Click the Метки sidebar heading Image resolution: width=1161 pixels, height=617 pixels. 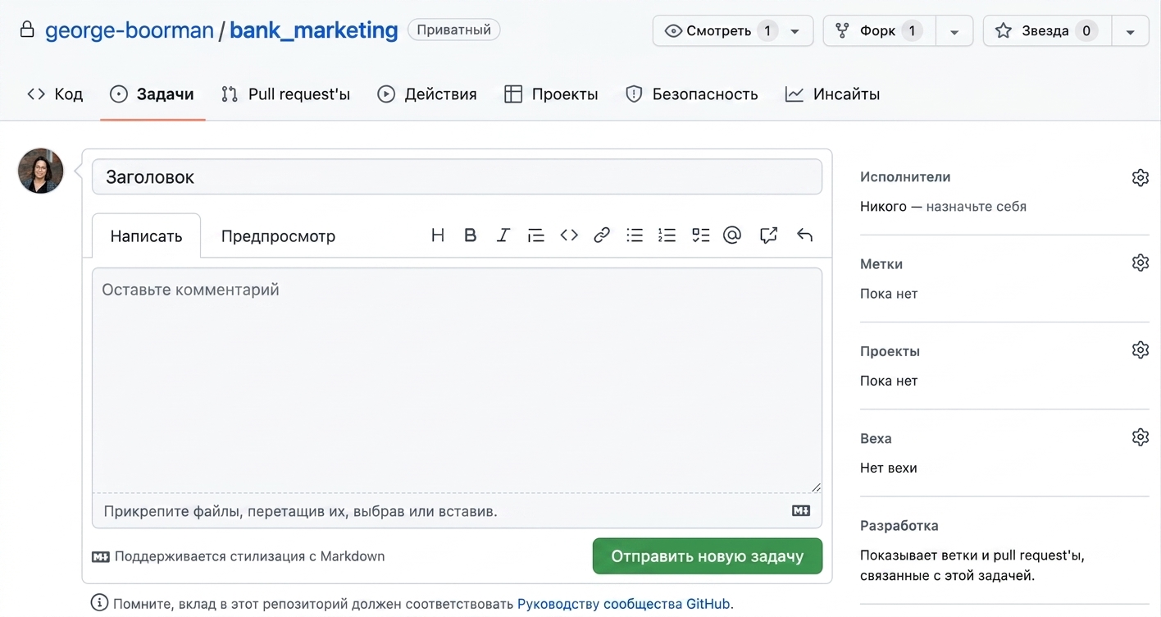tap(881, 264)
